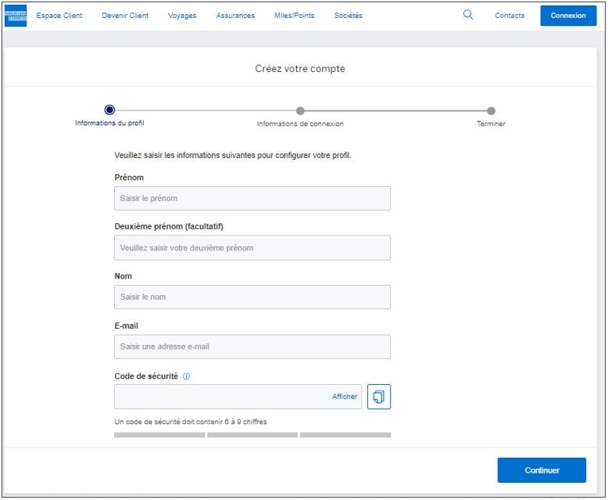This screenshot has width=608, height=500.
Task: Click the Contacts link
Action: (510, 16)
